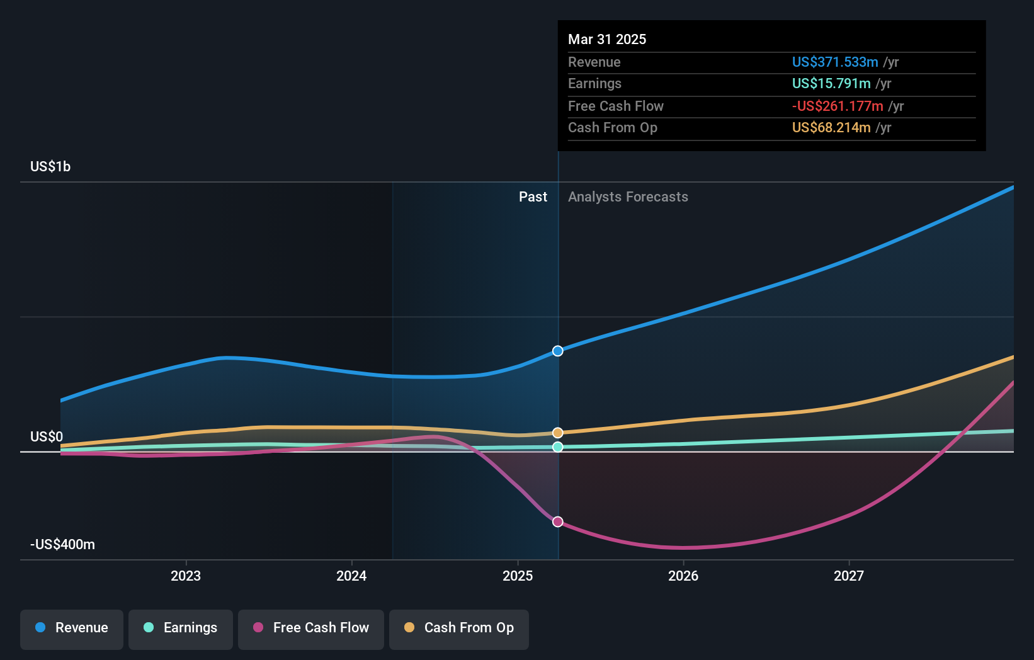Click the Mar 31 2025 tooltip date

pyautogui.click(x=607, y=39)
